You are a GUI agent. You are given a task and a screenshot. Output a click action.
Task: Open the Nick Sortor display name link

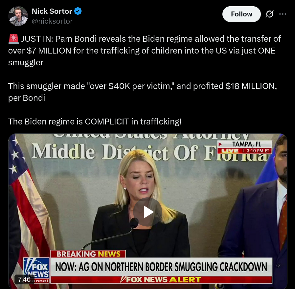pos(52,11)
